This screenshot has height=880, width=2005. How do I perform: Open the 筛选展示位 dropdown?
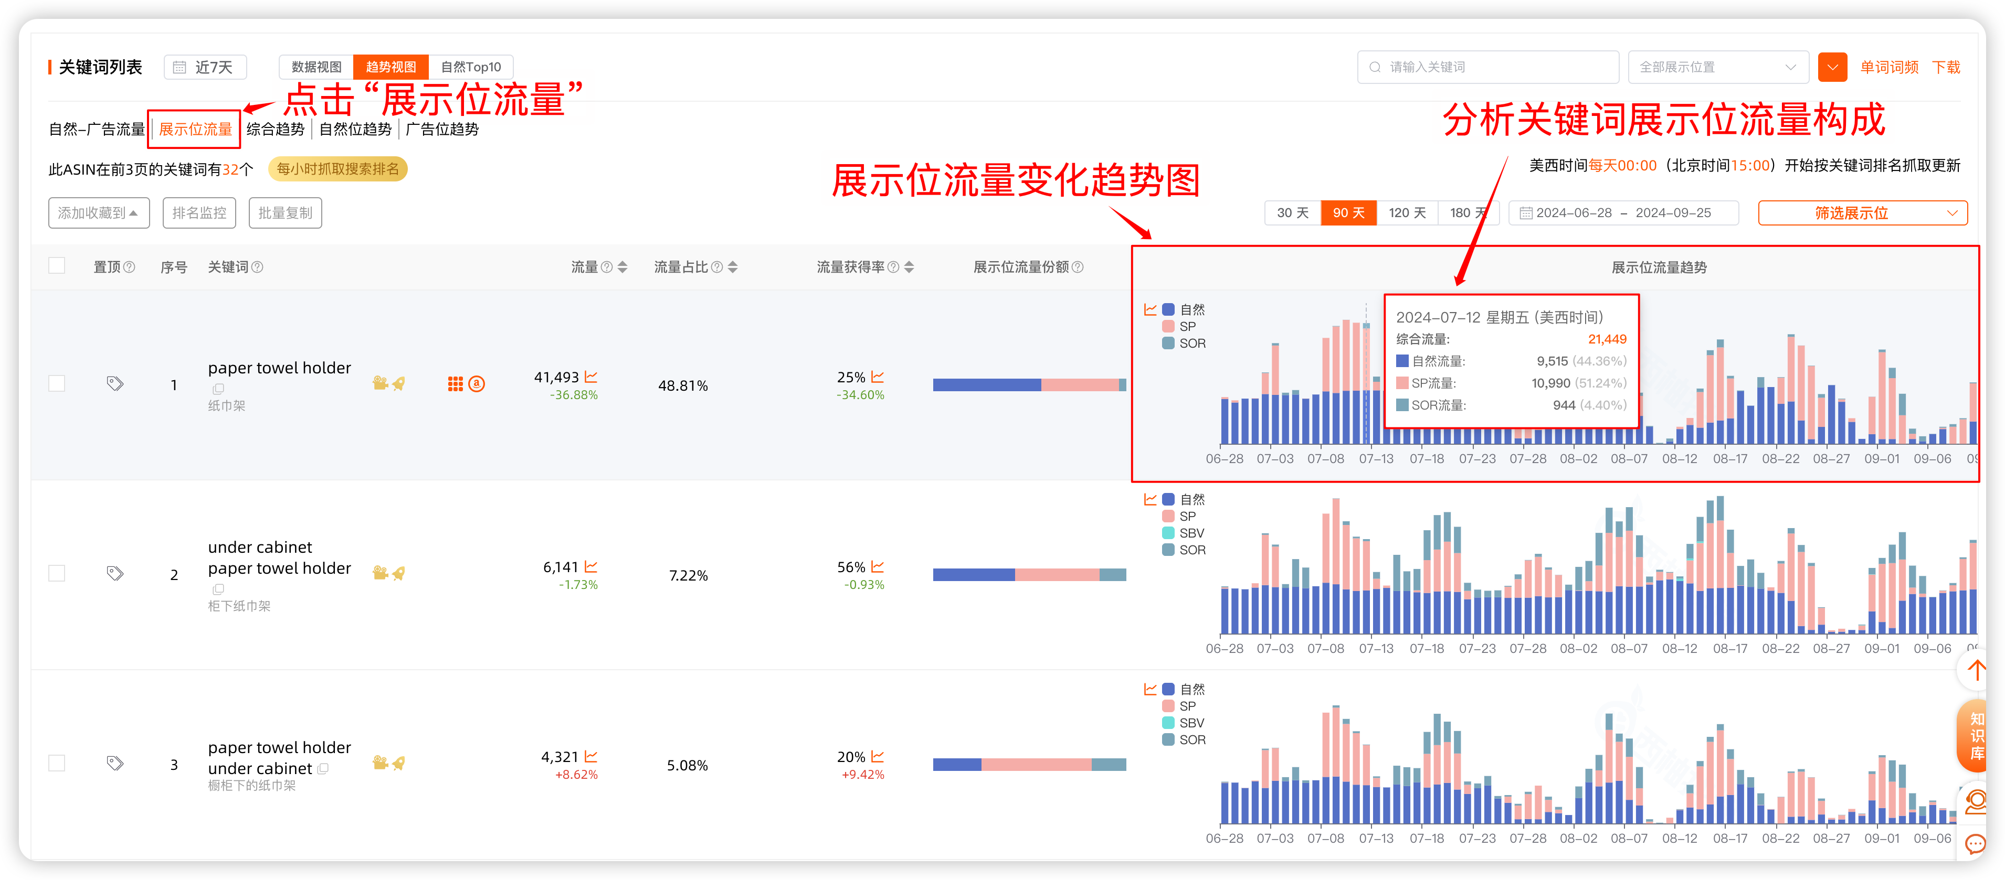pyautogui.click(x=1863, y=213)
